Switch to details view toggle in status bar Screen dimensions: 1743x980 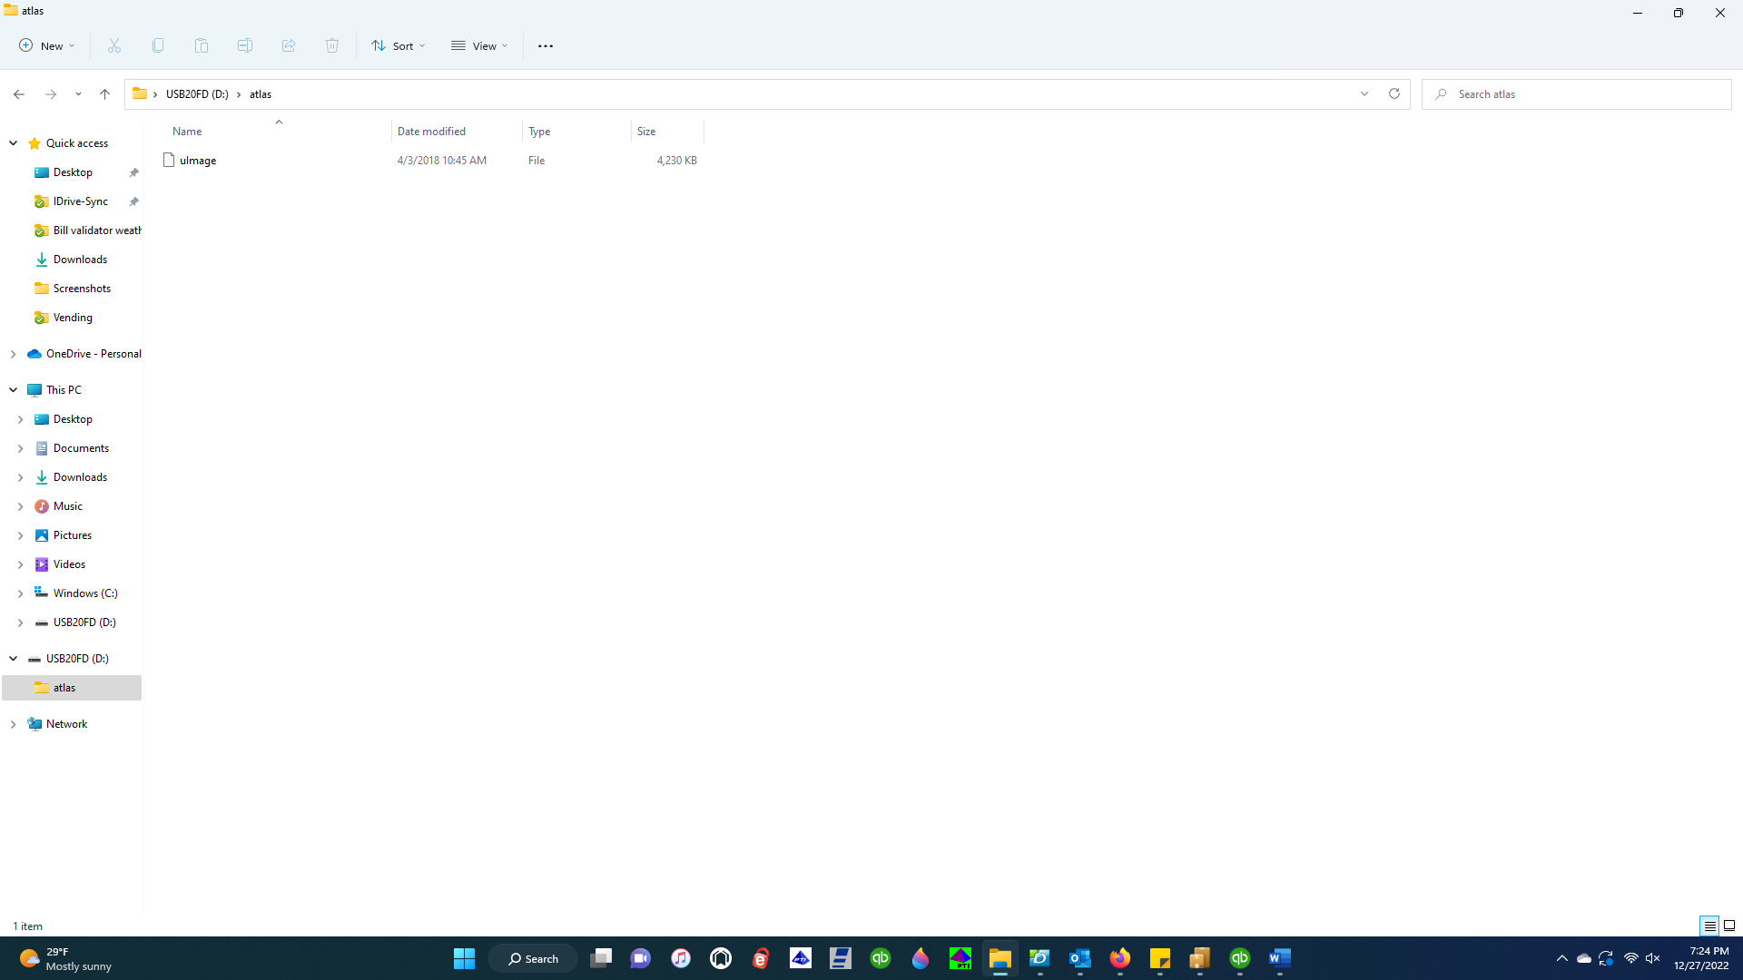tap(1709, 926)
